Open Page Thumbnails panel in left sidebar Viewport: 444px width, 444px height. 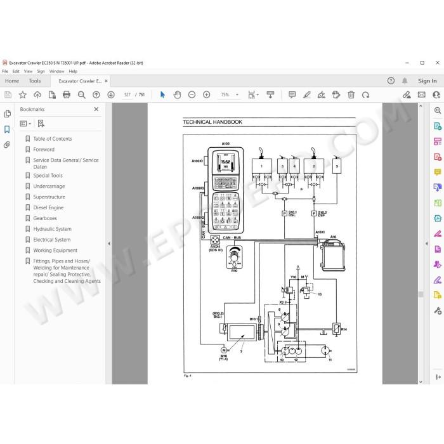pyautogui.click(x=8, y=114)
